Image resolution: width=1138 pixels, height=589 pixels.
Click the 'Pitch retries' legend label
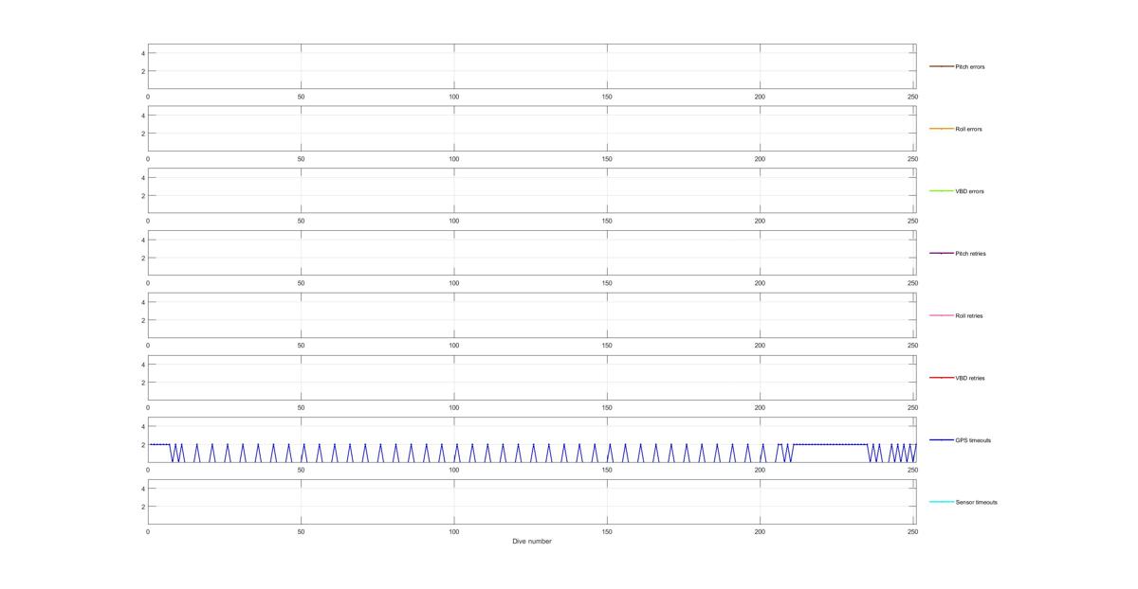point(970,254)
